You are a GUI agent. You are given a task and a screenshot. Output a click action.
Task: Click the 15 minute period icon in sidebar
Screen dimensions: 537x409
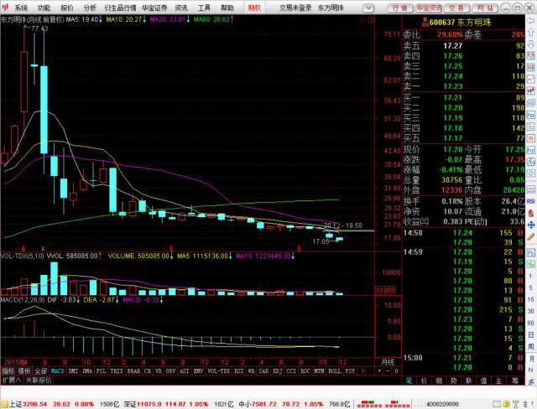click(x=531, y=299)
